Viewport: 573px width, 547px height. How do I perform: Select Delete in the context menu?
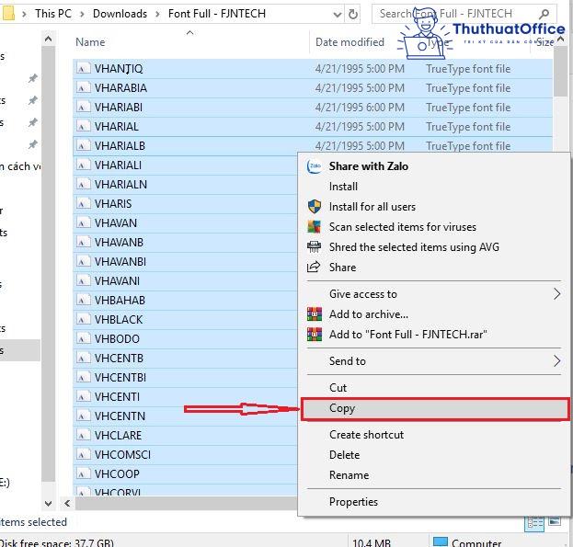click(x=433, y=455)
